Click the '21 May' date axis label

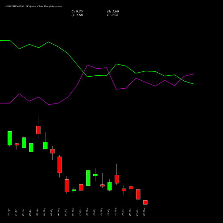pos(137,212)
